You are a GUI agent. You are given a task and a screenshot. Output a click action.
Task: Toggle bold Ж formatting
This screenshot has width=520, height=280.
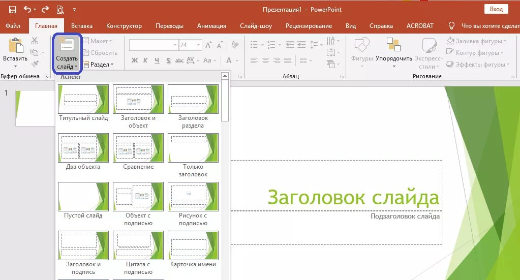134,60
